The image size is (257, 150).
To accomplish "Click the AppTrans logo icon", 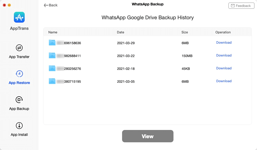I will tap(19, 17).
